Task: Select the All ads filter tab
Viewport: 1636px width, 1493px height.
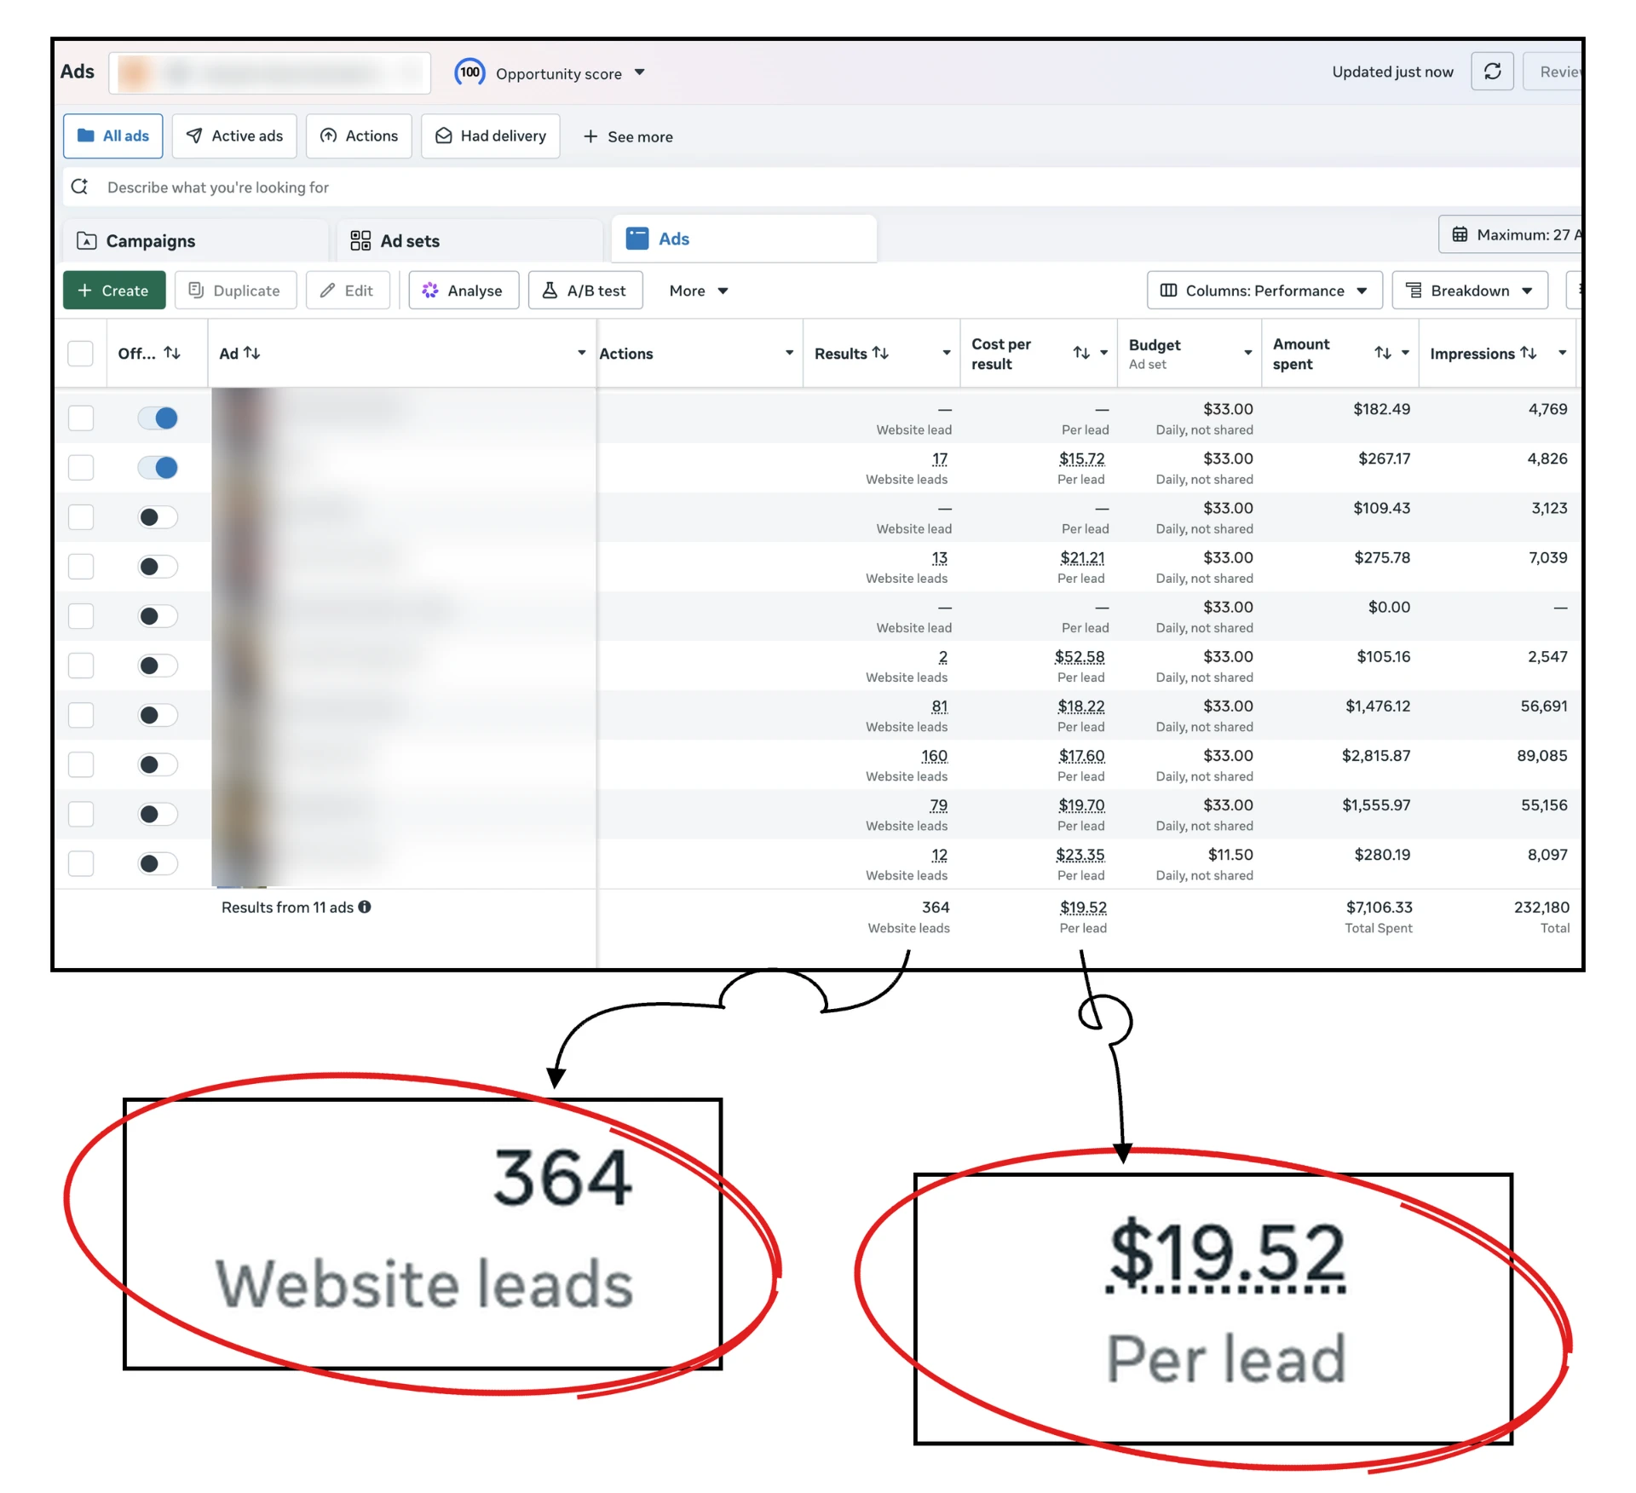Action: point(113,136)
